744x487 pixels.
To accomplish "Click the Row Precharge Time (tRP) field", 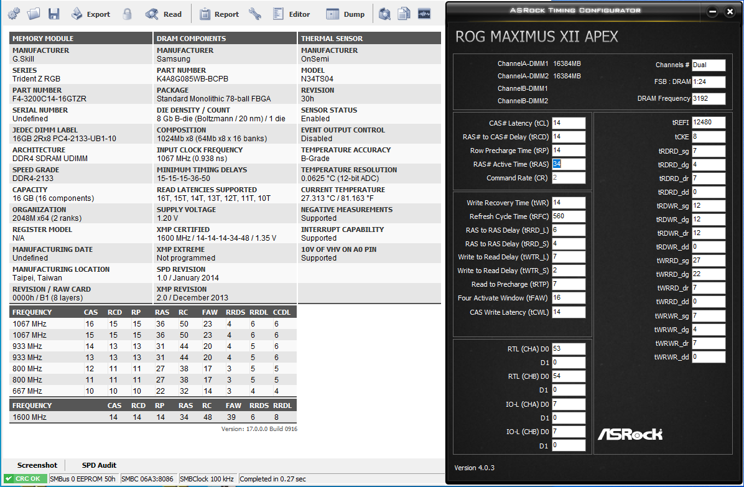I will pyautogui.click(x=569, y=151).
